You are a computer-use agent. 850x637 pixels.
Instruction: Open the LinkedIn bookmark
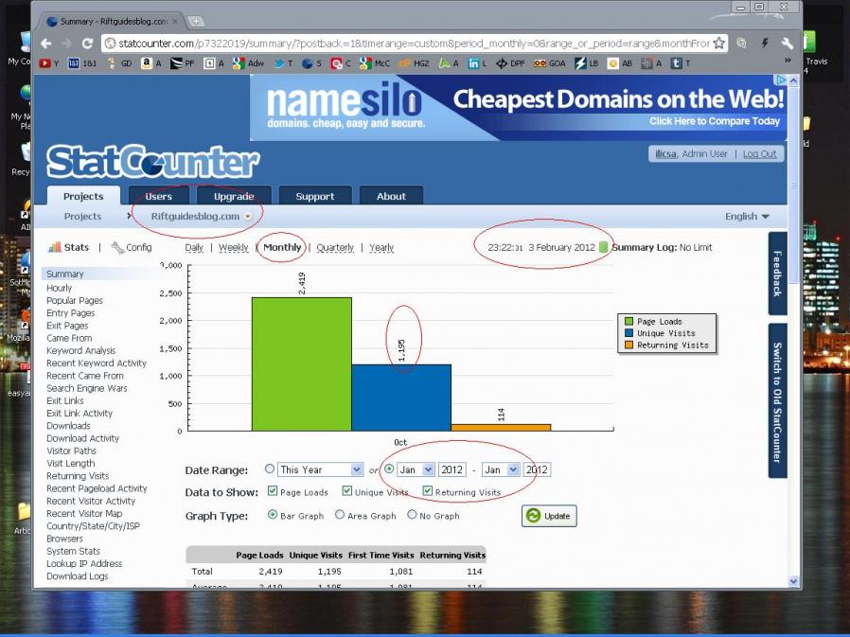pyautogui.click(x=477, y=63)
